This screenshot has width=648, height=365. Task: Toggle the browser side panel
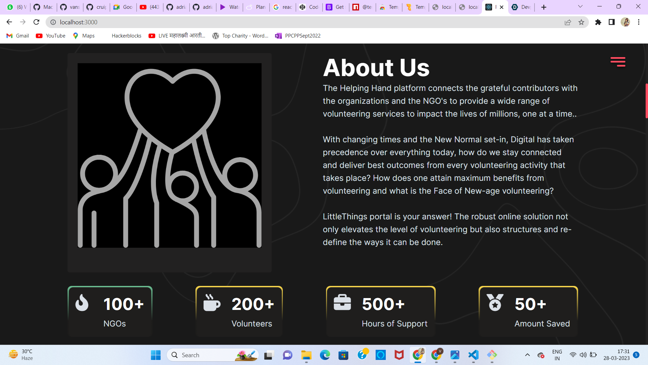(x=612, y=22)
